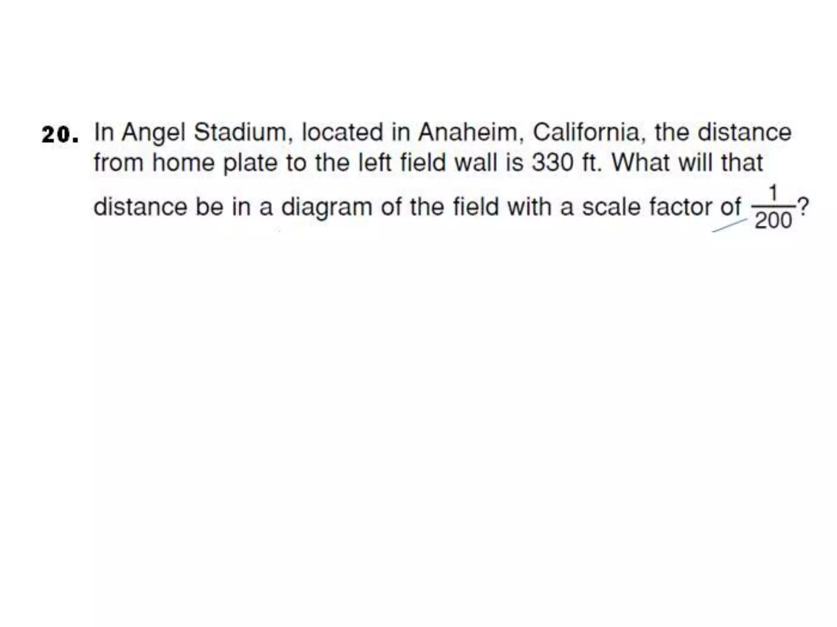The width and height of the screenshot is (837, 627).
Task: Click the blue pen stroke near the fraction
Action: (x=730, y=226)
